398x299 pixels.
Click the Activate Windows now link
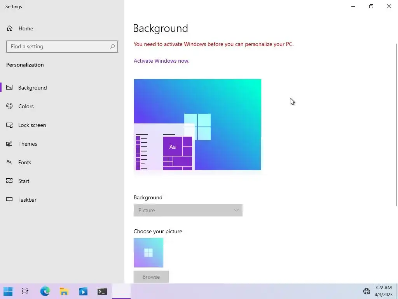(x=161, y=61)
